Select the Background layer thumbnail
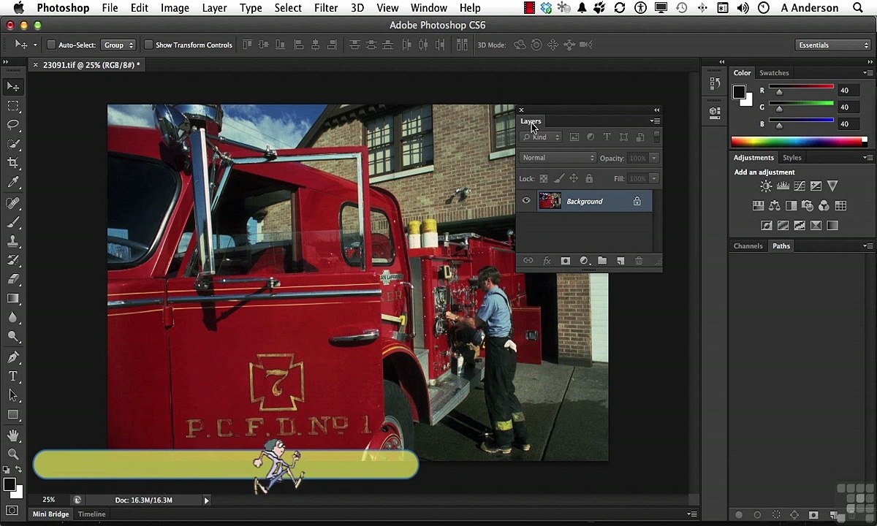This screenshot has width=877, height=526. (x=550, y=201)
